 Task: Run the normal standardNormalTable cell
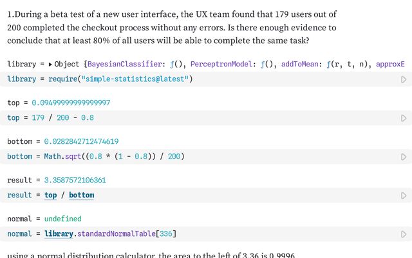click(x=404, y=234)
